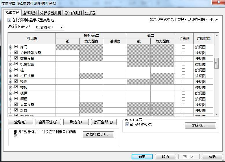
Task: Uncheck visibility for 数据设备
Action: [16, 58]
